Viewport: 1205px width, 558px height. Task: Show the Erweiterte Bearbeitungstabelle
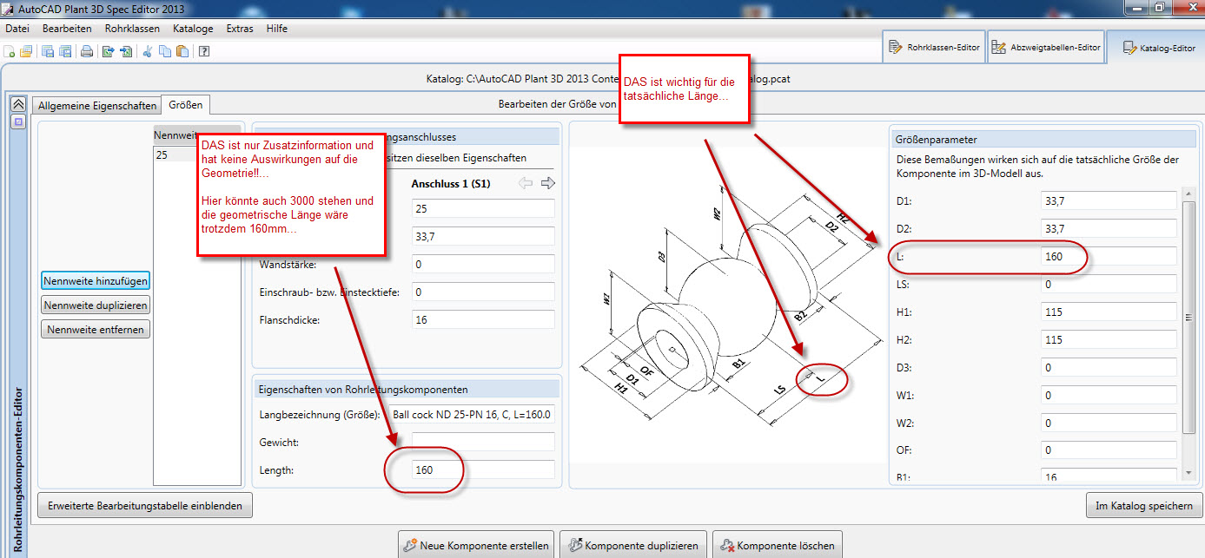[x=145, y=505]
